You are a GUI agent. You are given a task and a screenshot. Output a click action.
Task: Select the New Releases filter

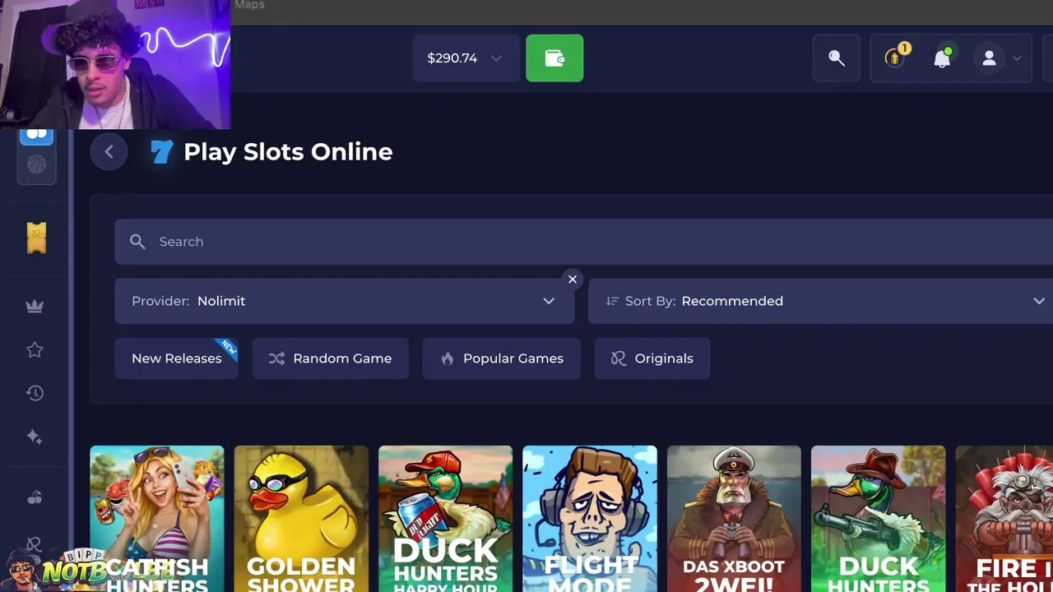[177, 358]
